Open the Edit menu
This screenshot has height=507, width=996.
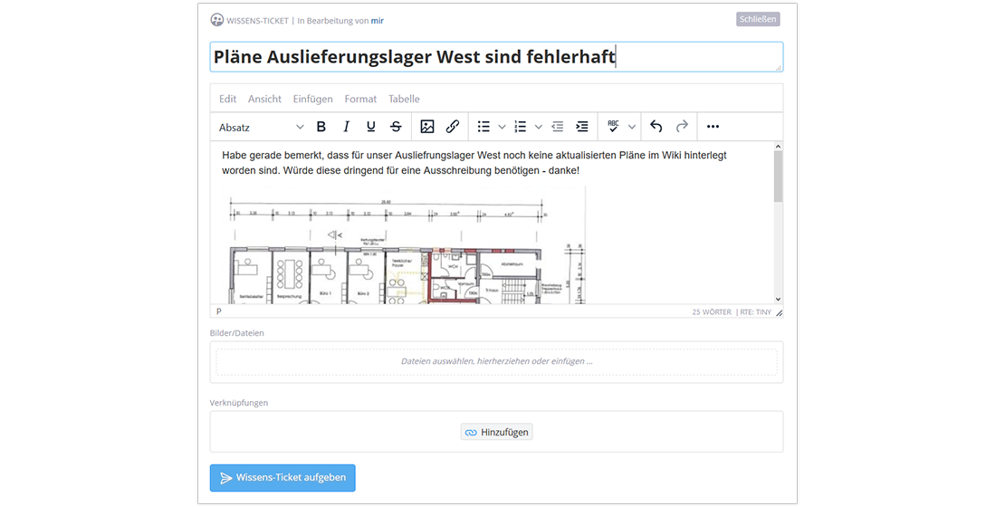227,99
